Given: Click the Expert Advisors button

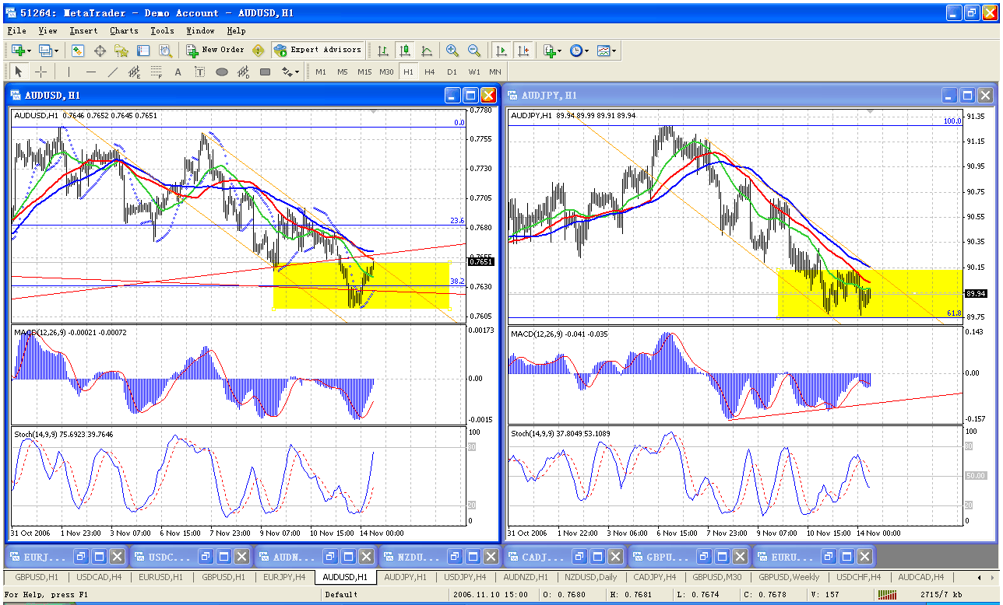Looking at the screenshot, I should pos(318,51).
